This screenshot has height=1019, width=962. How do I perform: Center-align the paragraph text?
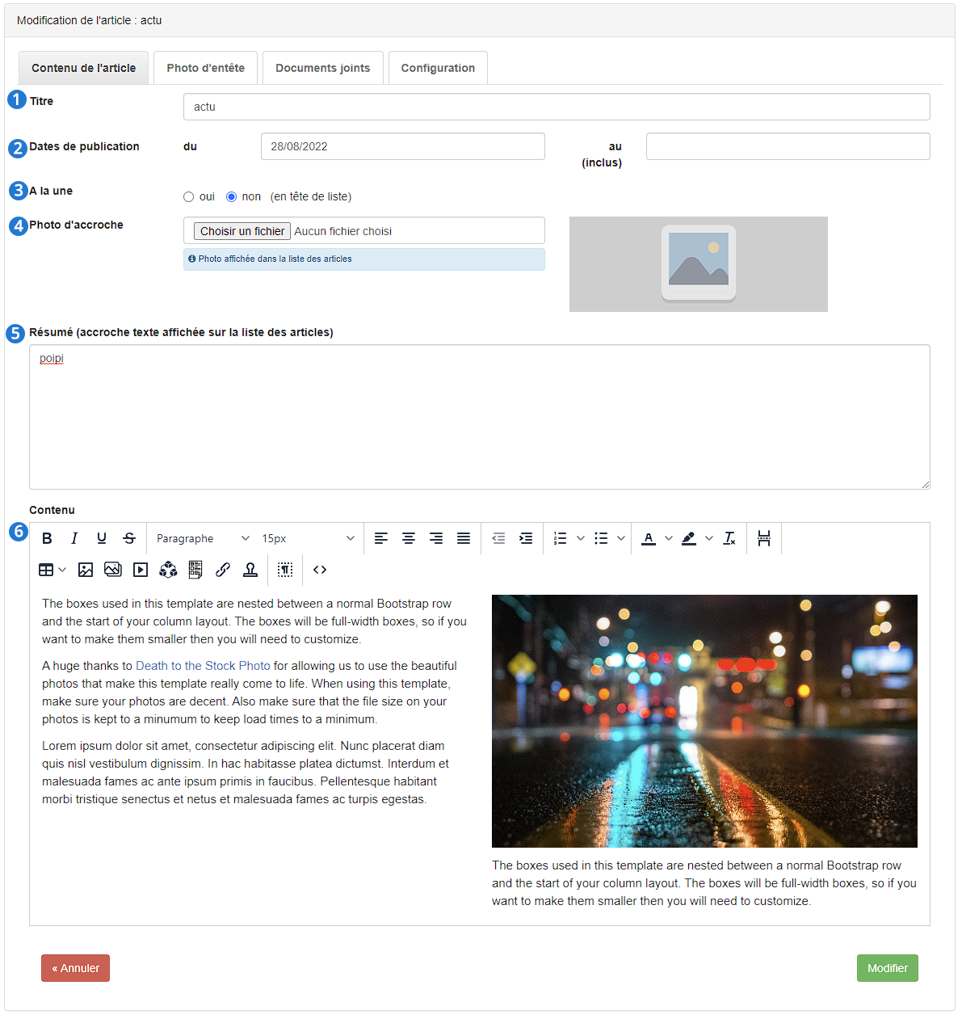coord(409,538)
